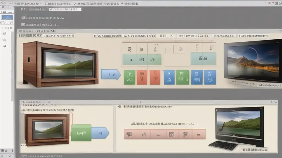Click the empty white box icon above the upper panel blocks
The width and height of the screenshot is (282, 158).
click(x=168, y=50)
